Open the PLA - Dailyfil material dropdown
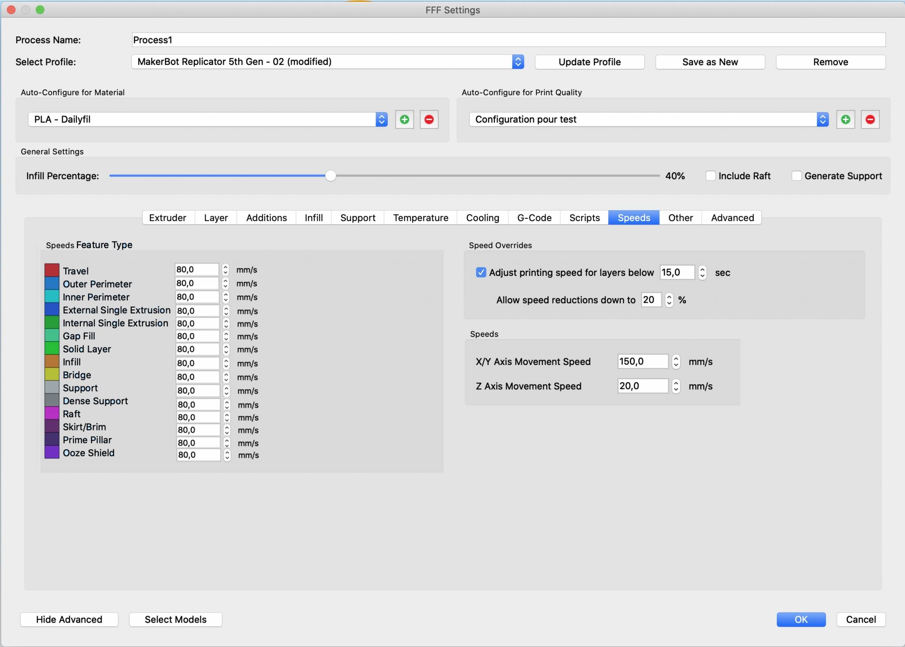The image size is (905, 647). coord(381,119)
